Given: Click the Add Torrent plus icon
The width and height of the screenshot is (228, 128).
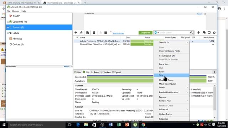Looking at the screenshot, I should click(76, 33).
